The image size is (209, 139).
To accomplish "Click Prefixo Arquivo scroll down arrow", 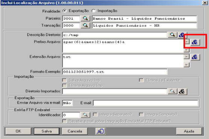I will (x=187, y=50).
